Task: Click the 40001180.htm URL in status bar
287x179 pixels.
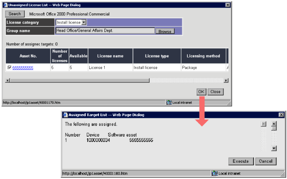Action: coord(95,173)
